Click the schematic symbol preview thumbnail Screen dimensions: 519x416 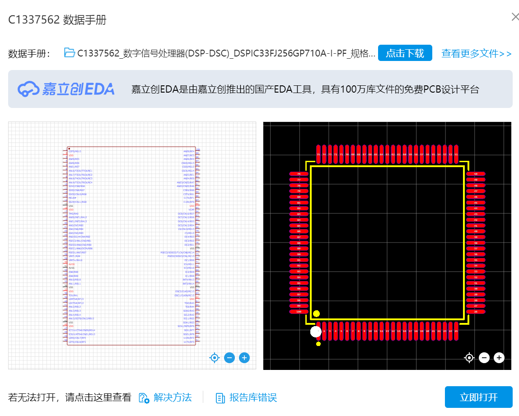pyautogui.click(x=132, y=246)
